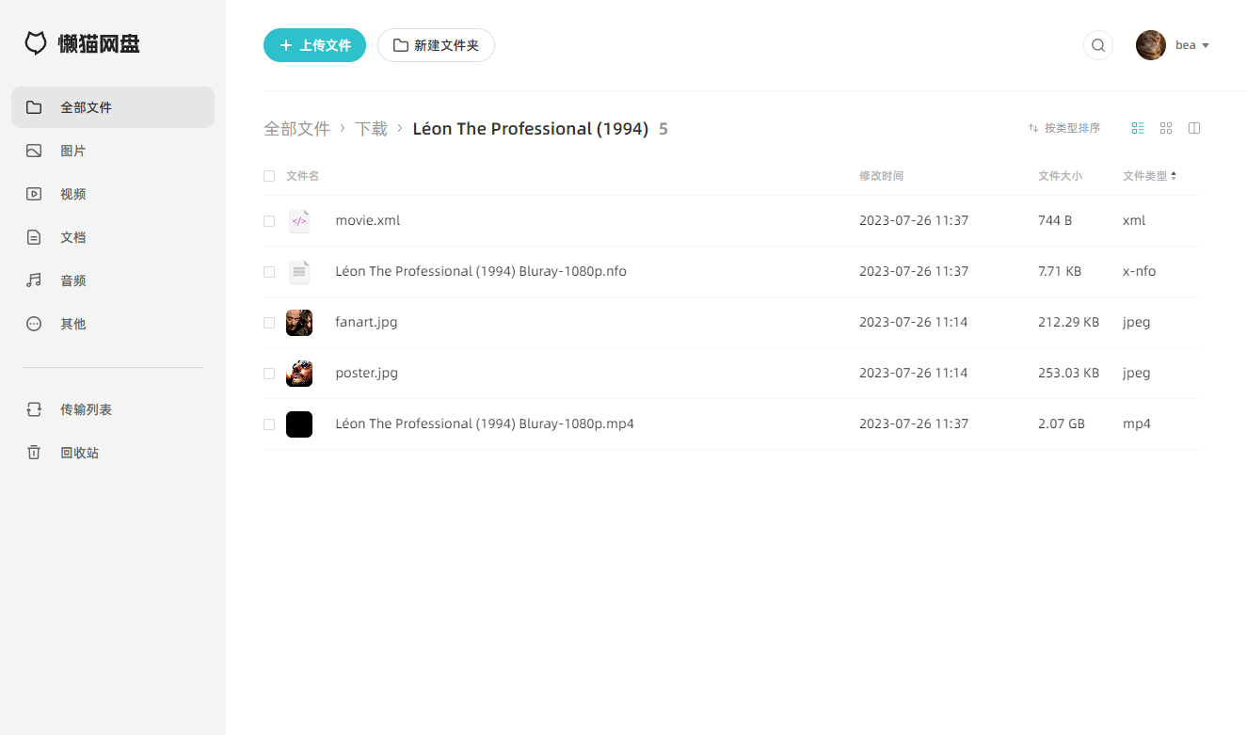Open the sort by type (按类型排序) dropdown
1247x735 pixels.
coord(1064,128)
